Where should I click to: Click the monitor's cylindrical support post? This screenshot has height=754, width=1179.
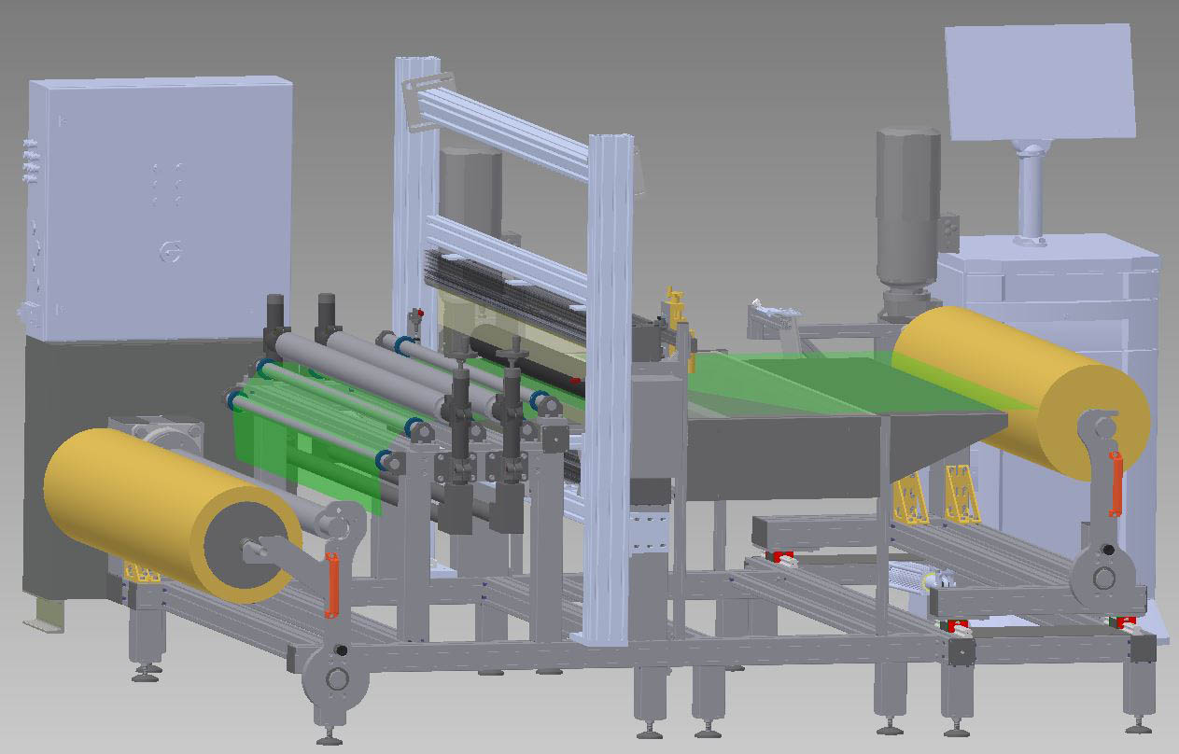(1031, 196)
